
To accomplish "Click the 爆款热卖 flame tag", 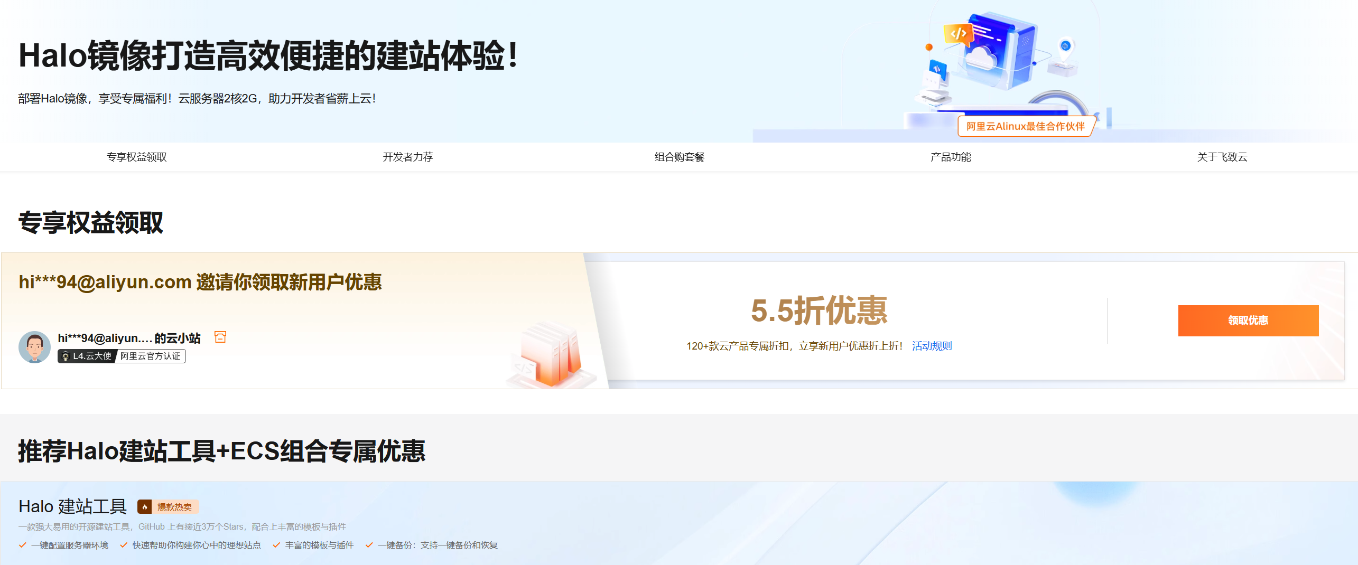I will 168,507.
